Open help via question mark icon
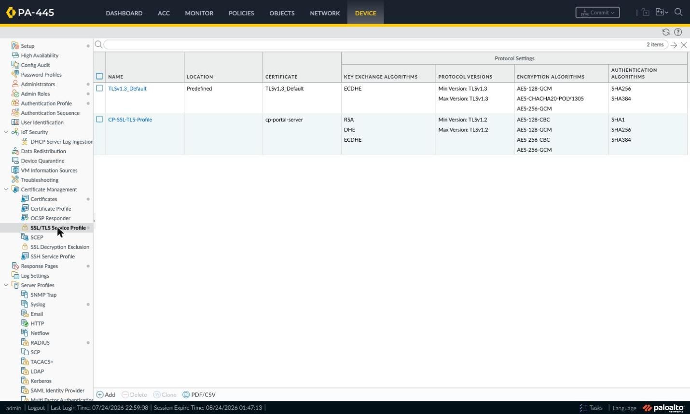 [678, 32]
